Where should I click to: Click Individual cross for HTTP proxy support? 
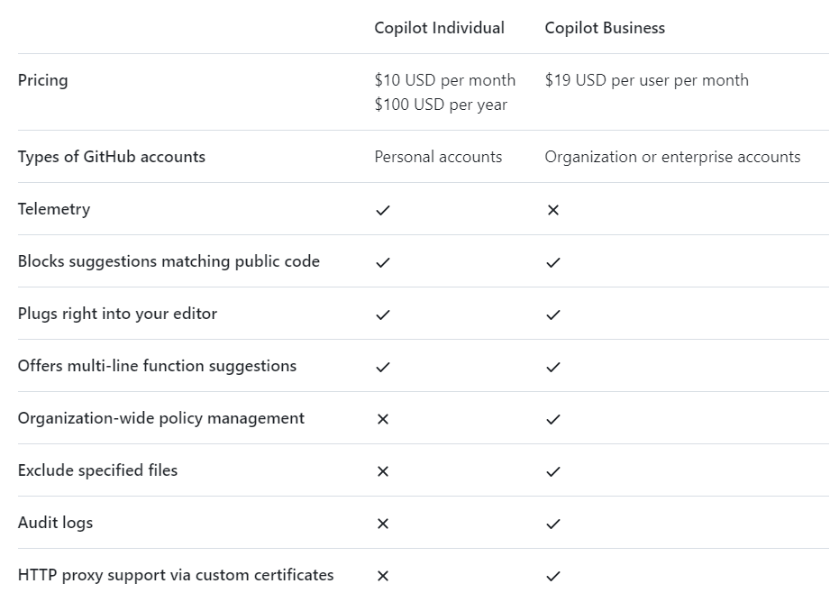(x=383, y=576)
